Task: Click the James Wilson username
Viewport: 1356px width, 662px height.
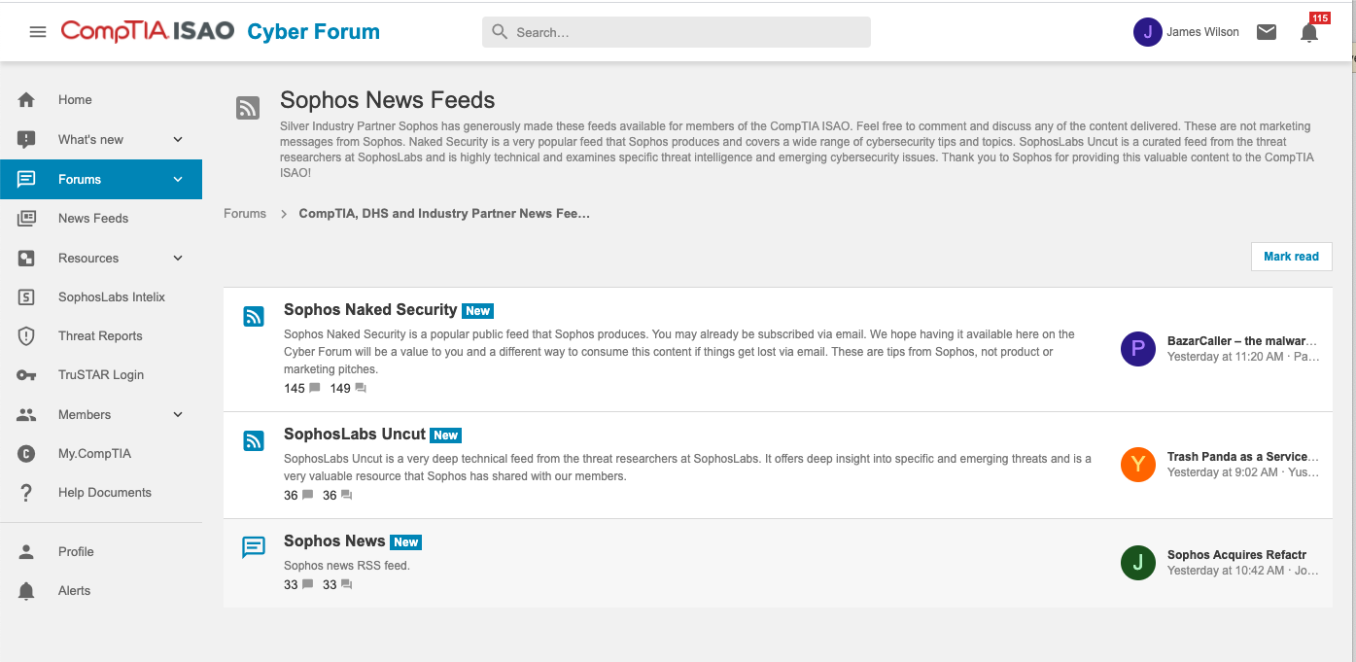Action: click(x=1202, y=32)
